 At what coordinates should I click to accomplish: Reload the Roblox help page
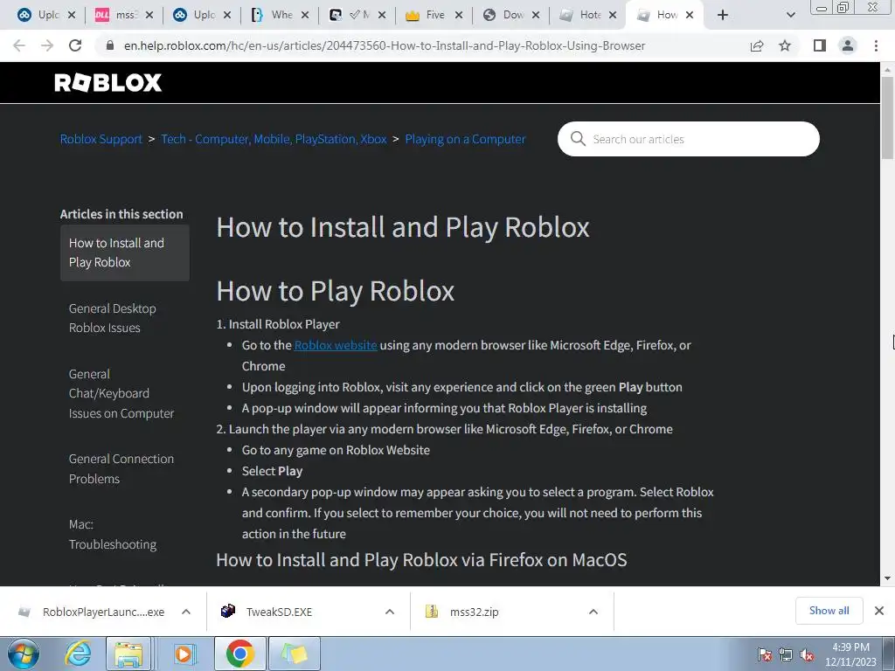coord(75,45)
